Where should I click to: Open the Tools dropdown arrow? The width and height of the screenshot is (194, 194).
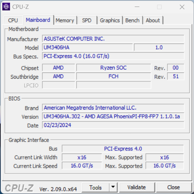point(113,187)
